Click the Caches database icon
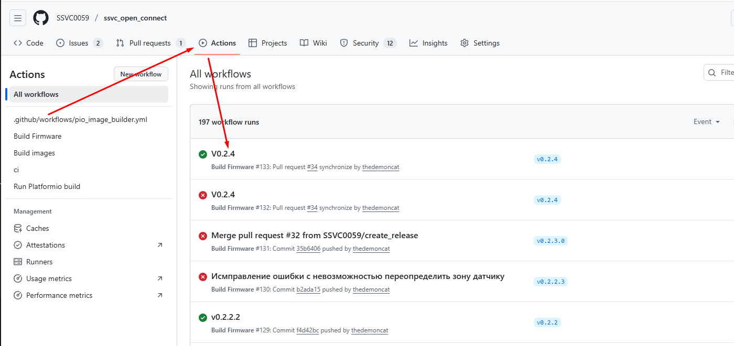 pos(18,228)
